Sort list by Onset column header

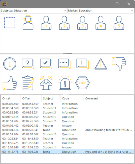[11, 98]
